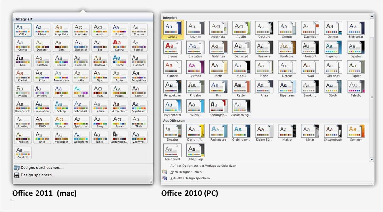Select the Stroh theme in the PC gallery
This screenshot has width=383, height=212.
pos(333,88)
